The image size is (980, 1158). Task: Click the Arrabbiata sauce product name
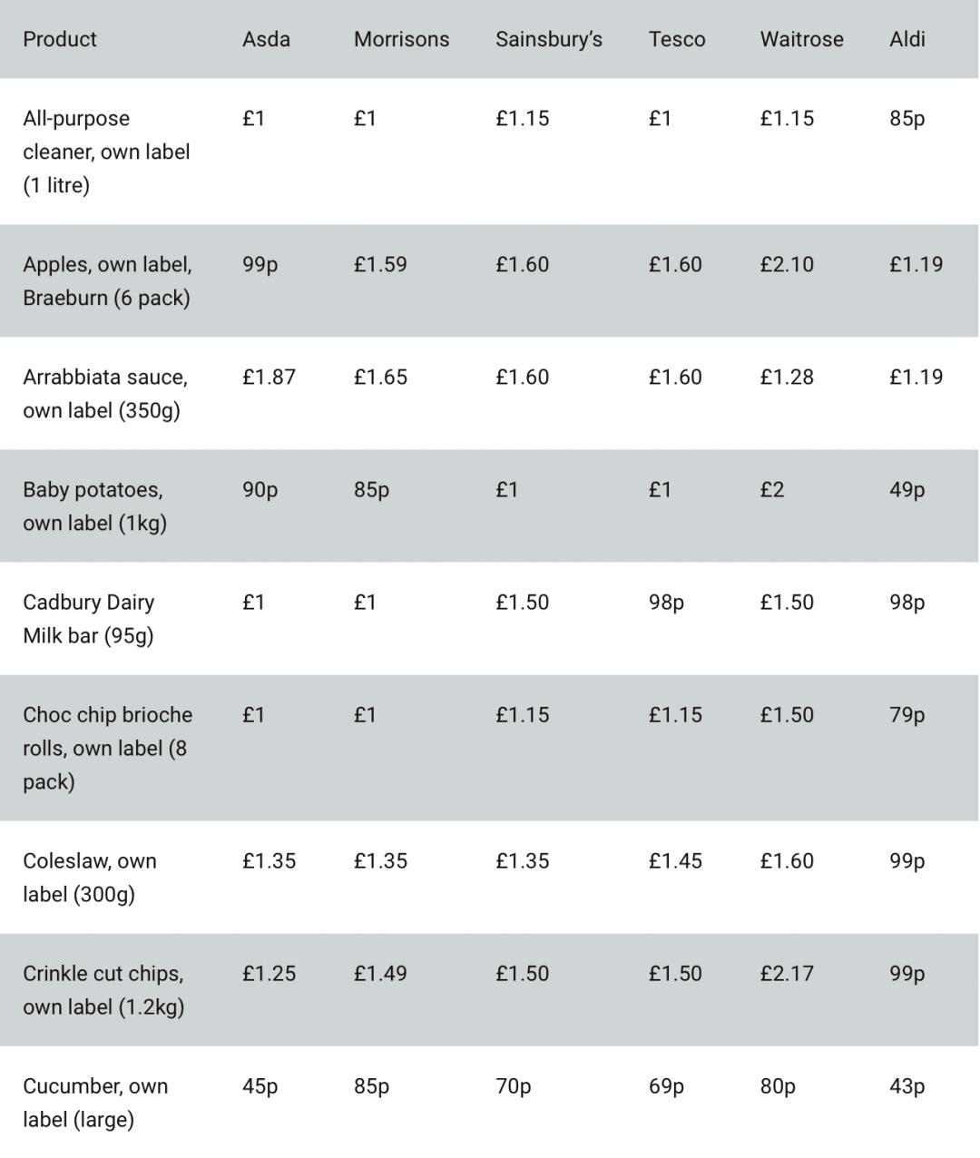(x=105, y=394)
